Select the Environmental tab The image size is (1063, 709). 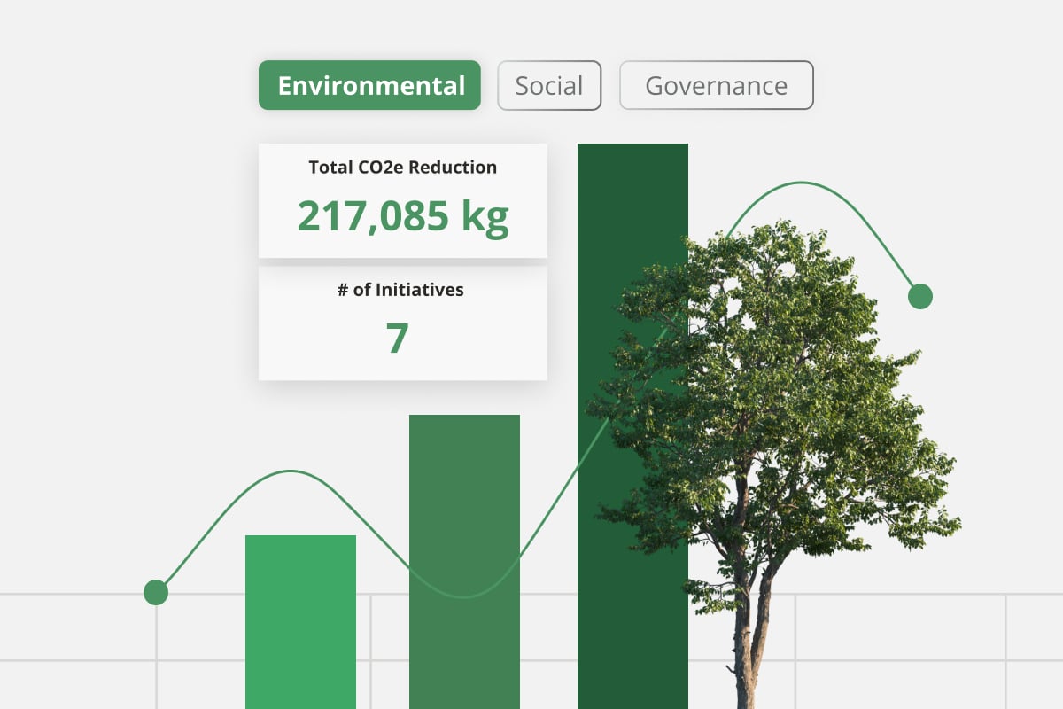pyautogui.click(x=369, y=85)
